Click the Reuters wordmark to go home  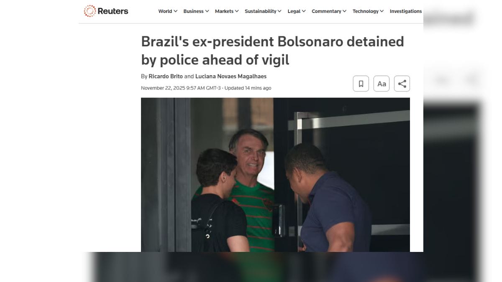pyautogui.click(x=113, y=11)
